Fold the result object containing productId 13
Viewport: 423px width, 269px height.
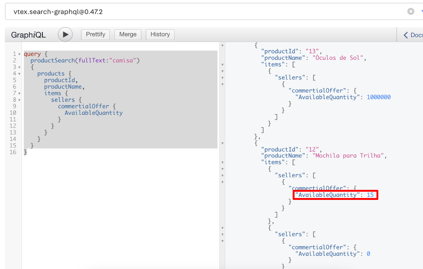coord(223,45)
